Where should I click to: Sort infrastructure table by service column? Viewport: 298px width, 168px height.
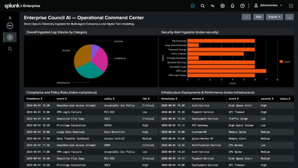(x=198, y=99)
